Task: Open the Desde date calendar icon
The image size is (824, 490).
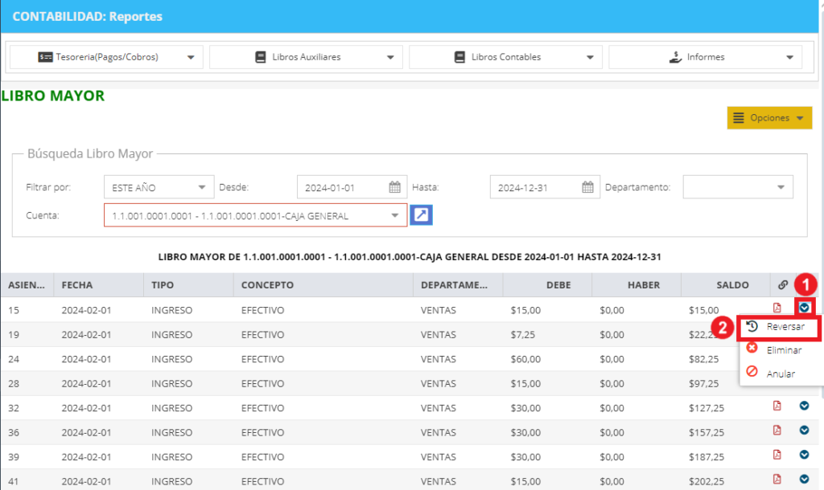Action: click(394, 187)
